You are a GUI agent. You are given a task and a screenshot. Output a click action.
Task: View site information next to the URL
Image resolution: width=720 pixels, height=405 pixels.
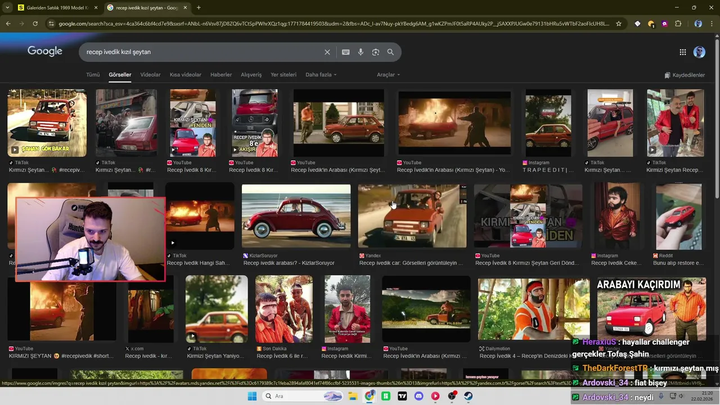pos(52,24)
